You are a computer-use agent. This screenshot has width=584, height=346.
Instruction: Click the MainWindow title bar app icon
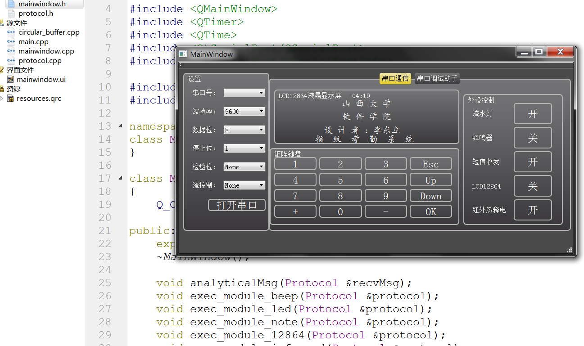click(183, 54)
